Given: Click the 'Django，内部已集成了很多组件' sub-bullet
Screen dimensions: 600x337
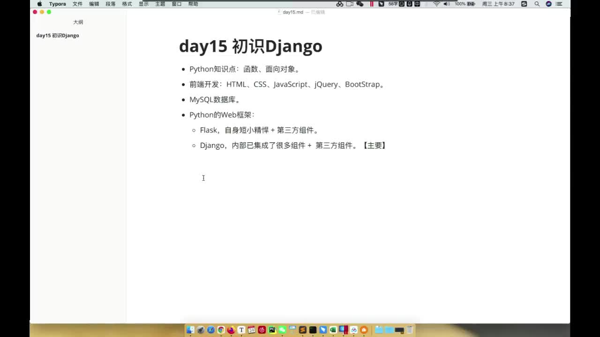Looking at the screenshot, I should pyautogui.click(x=294, y=146).
